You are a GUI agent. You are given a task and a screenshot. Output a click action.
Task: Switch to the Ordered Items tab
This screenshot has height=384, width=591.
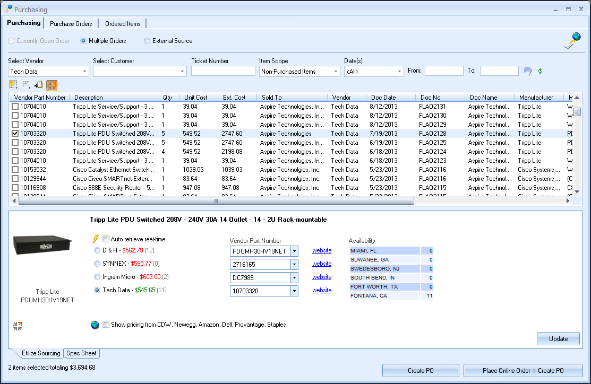coord(123,24)
